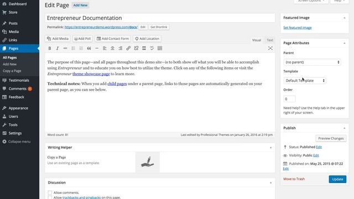Click Get Shortlink button
This screenshot has height=199, width=354.
[x=159, y=27]
